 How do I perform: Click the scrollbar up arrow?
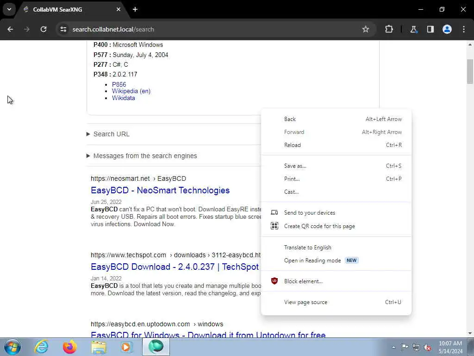[470, 44]
